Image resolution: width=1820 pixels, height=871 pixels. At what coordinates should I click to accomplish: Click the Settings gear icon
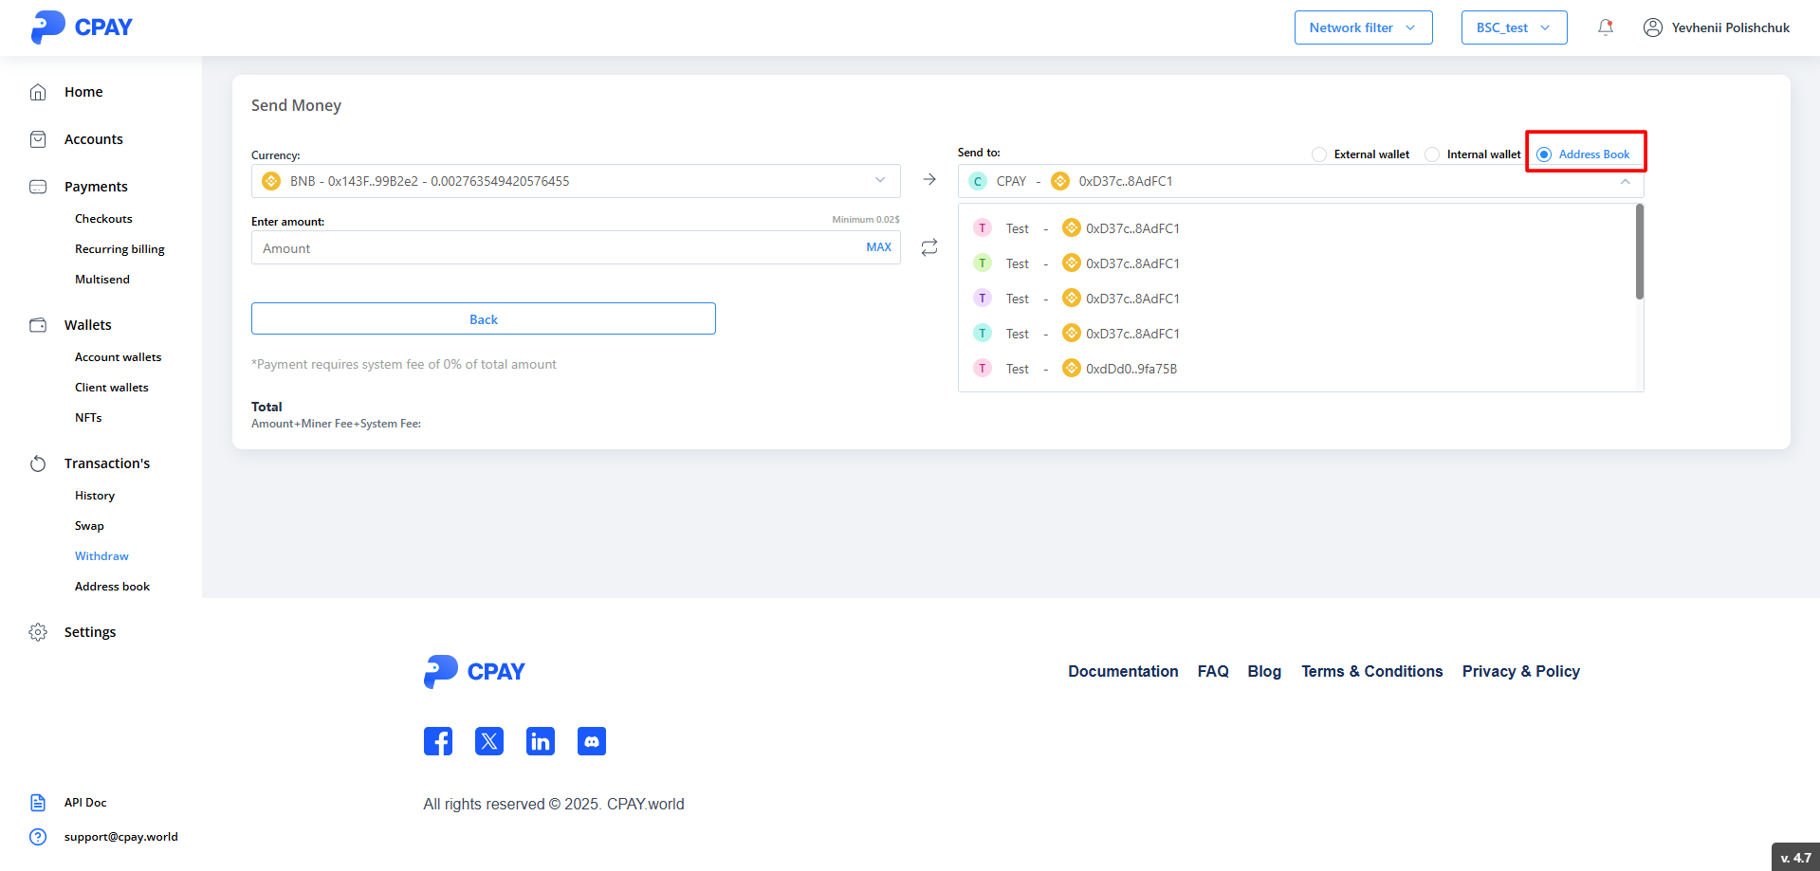pos(38,632)
